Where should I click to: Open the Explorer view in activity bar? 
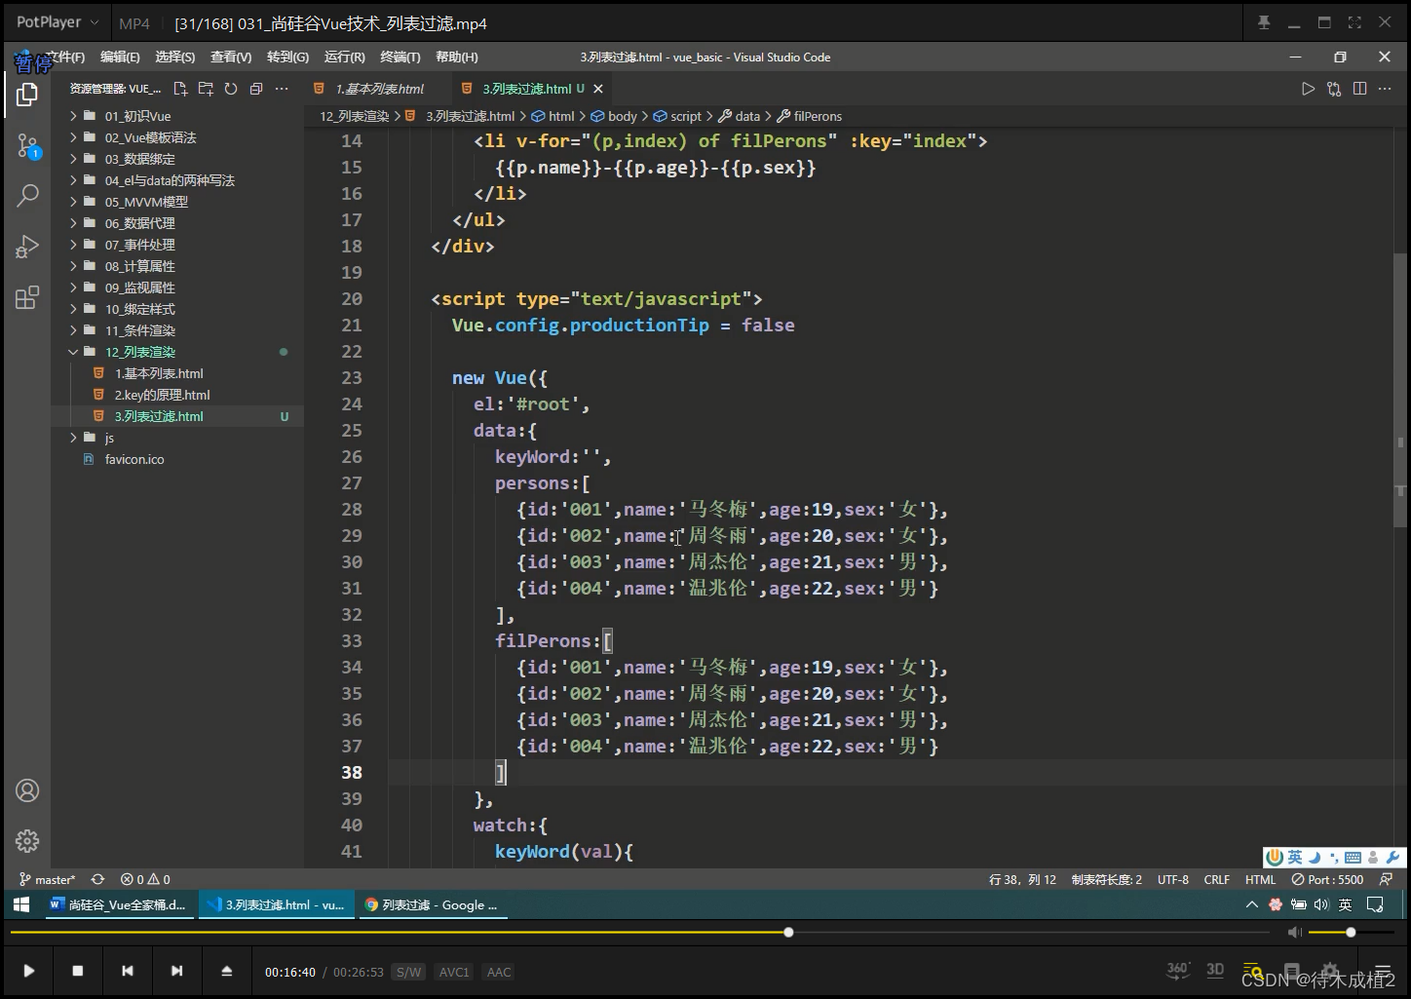27,95
